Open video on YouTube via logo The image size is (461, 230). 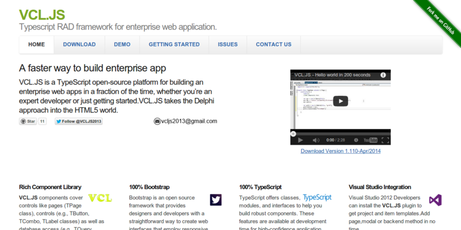tap(371, 140)
